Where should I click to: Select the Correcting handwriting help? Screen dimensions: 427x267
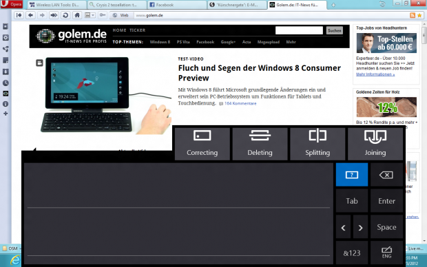point(202,144)
